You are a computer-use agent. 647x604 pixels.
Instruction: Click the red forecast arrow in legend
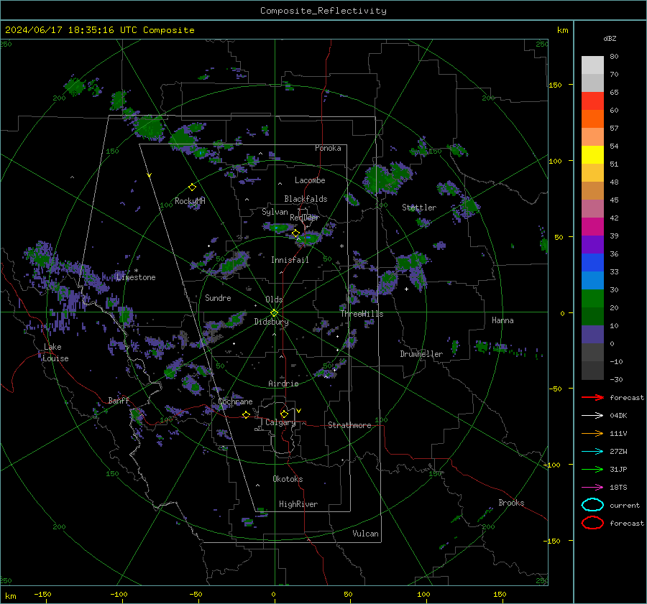tap(592, 397)
